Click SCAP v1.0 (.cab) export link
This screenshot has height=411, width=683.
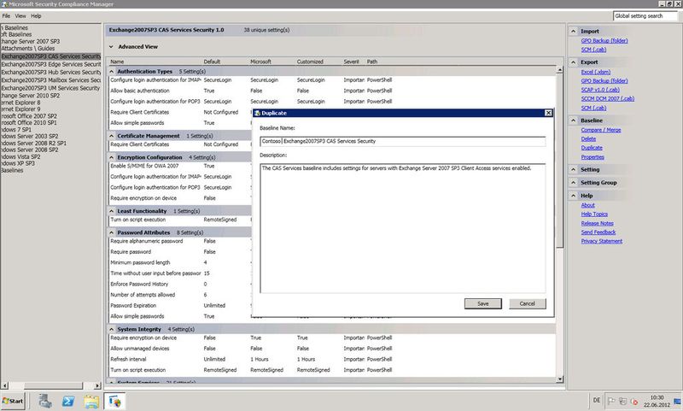tap(600, 90)
